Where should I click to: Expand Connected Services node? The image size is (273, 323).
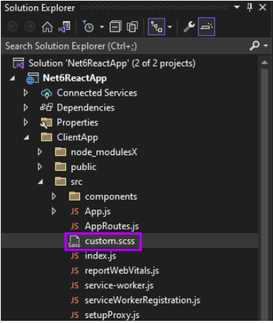pos(26,93)
